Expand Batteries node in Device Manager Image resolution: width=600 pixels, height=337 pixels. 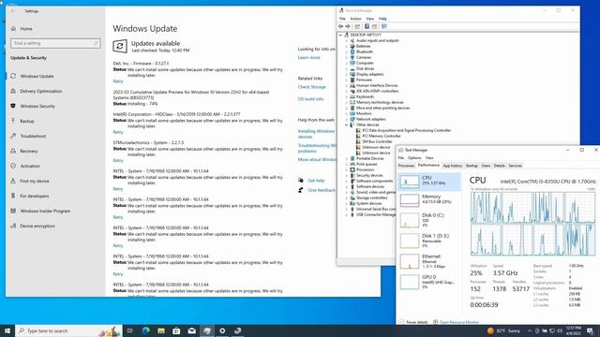click(347, 46)
